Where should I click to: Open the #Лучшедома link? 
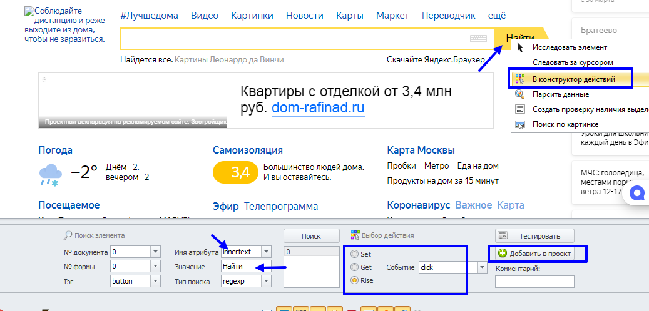coord(150,16)
